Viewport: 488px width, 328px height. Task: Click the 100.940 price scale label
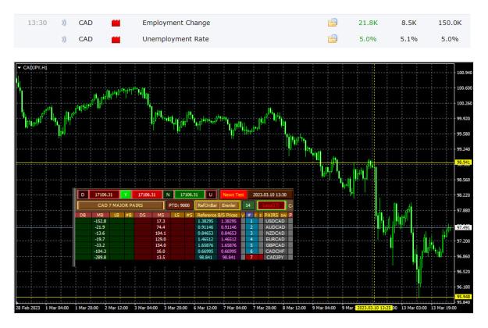coord(464,73)
